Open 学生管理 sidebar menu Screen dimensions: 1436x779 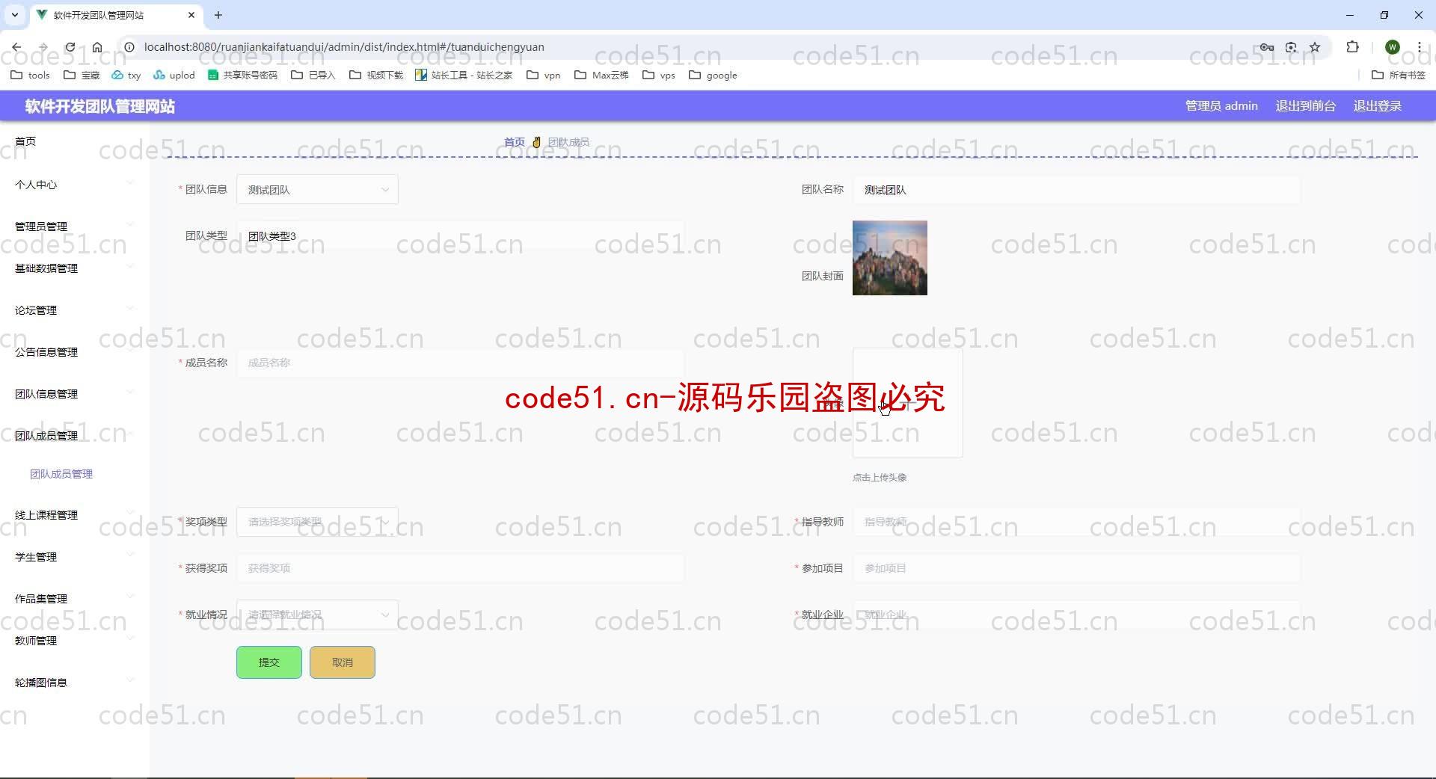pyautogui.click(x=75, y=557)
